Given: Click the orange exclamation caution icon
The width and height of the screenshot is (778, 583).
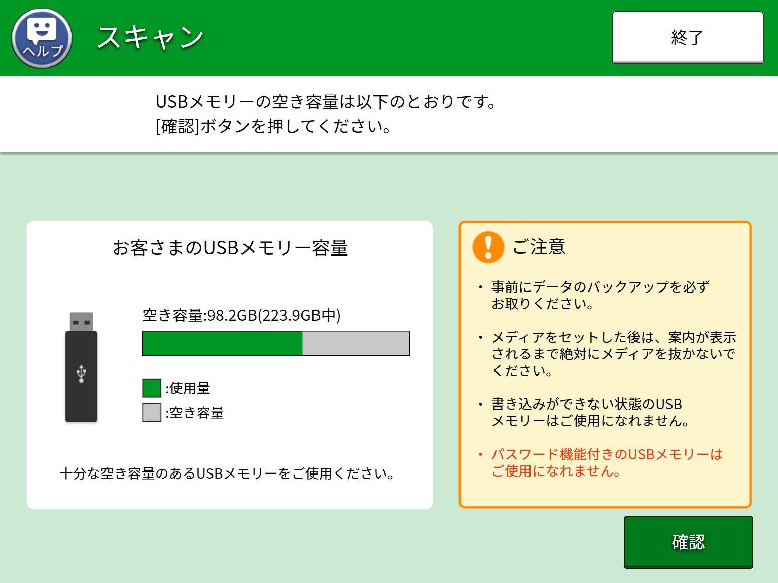Looking at the screenshot, I should coord(488,247).
